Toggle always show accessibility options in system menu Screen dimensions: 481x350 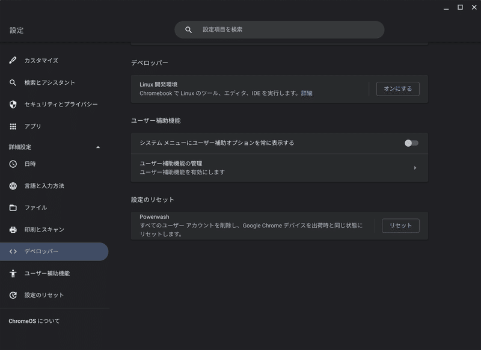tap(411, 143)
